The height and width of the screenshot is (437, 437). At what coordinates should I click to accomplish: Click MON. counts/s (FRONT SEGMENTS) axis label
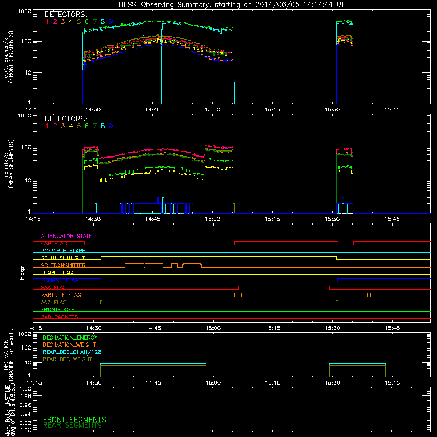tap(8, 57)
